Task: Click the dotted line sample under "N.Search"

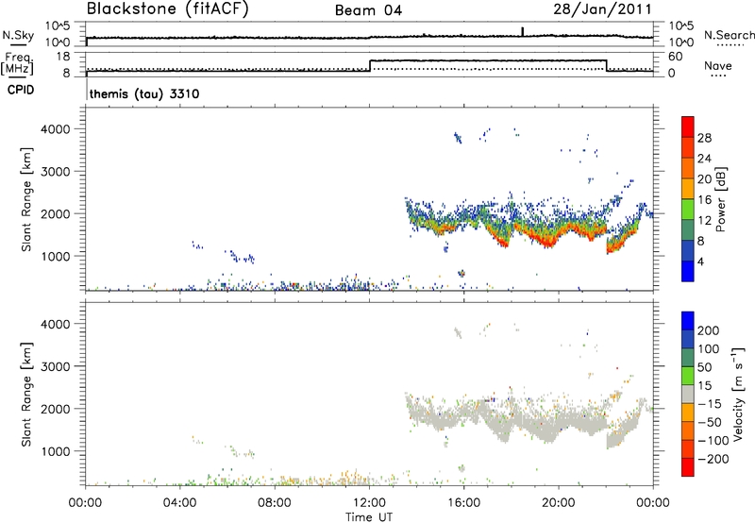Action: (730, 45)
